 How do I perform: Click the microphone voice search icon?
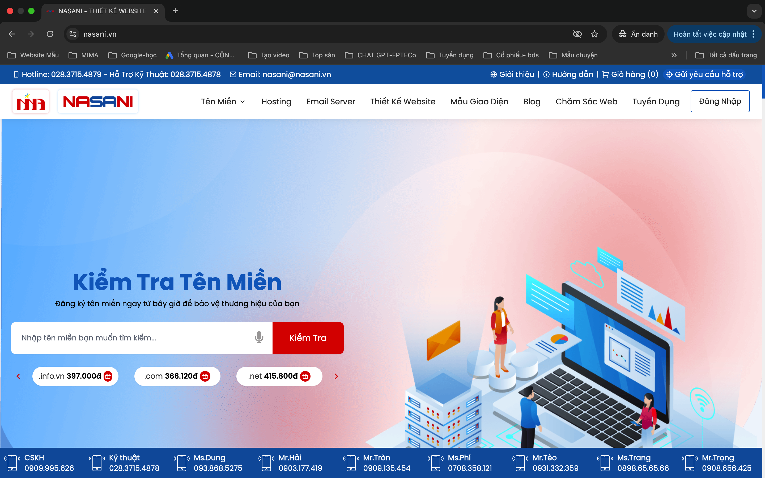pyautogui.click(x=259, y=338)
